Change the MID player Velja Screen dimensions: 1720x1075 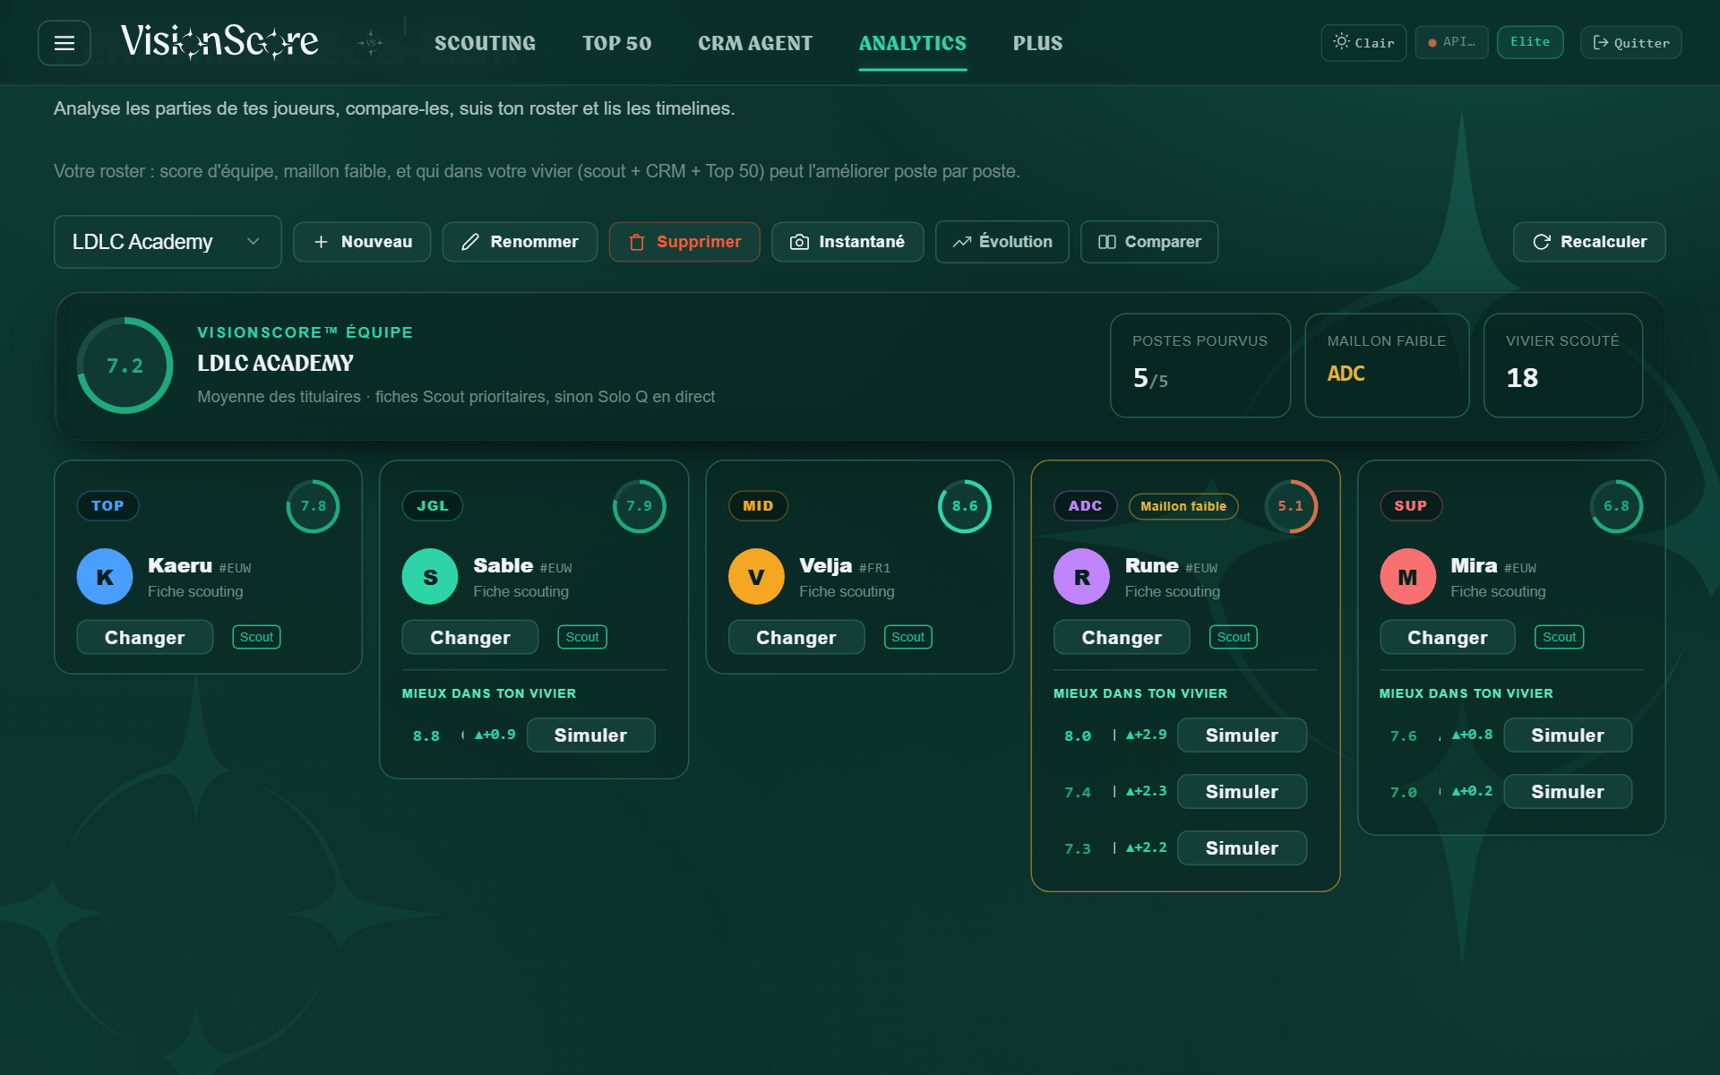click(796, 637)
